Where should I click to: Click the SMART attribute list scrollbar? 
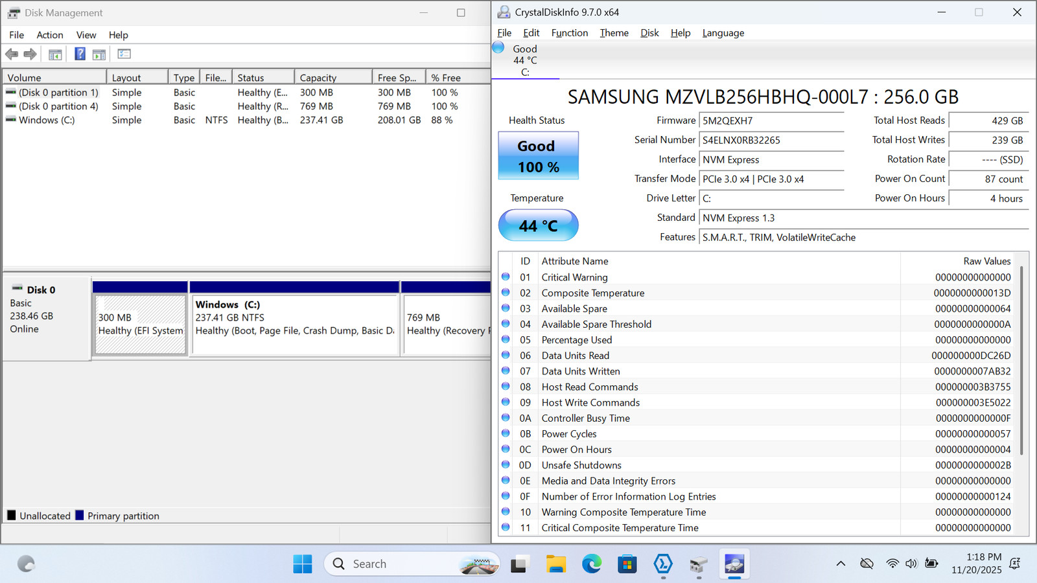[x=1023, y=360]
